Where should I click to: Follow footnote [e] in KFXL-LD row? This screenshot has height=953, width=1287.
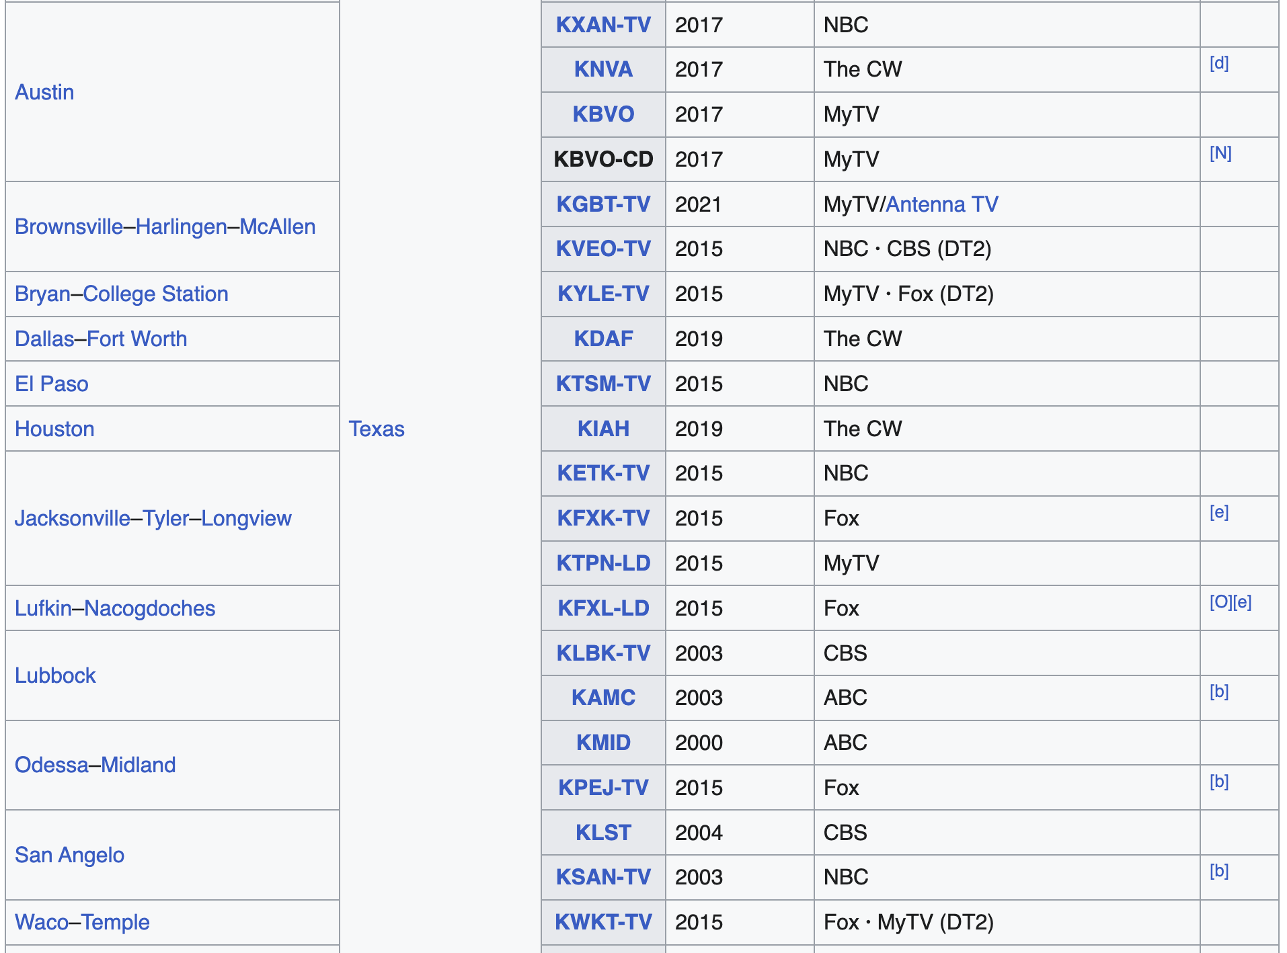pyautogui.click(x=1242, y=602)
